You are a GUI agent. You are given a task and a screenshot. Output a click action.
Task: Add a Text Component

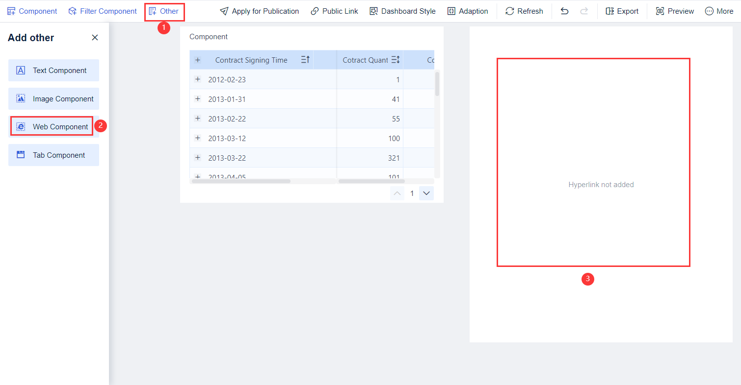click(x=53, y=70)
